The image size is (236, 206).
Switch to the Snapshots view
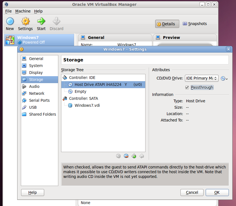(195, 24)
